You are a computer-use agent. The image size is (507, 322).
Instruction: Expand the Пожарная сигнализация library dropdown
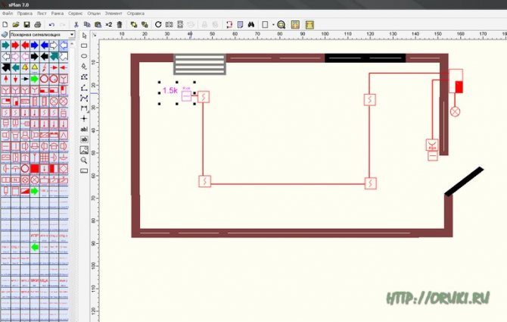(x=72, y=35)
